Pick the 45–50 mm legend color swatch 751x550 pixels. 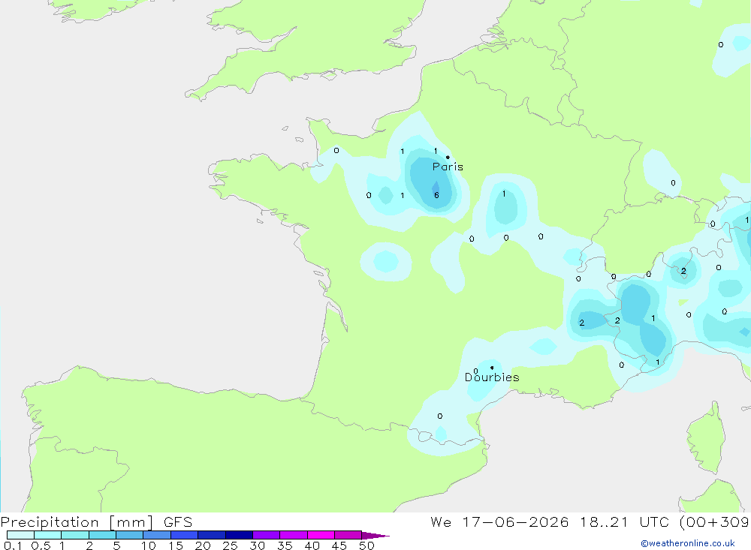(348, 535)
